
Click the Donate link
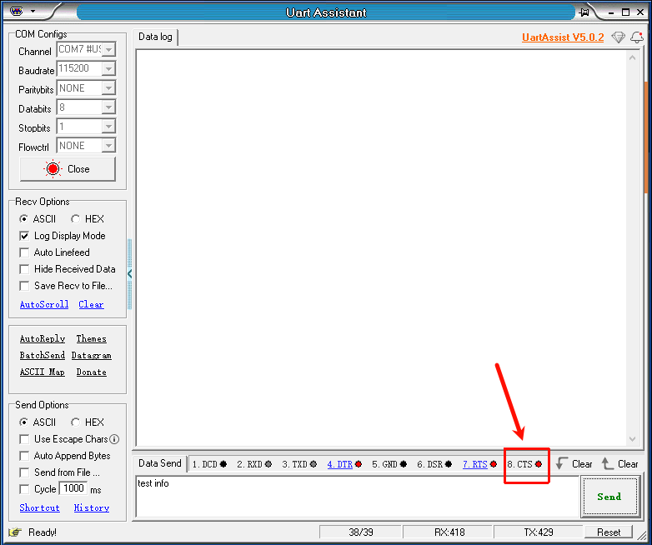tap(91, 372)
